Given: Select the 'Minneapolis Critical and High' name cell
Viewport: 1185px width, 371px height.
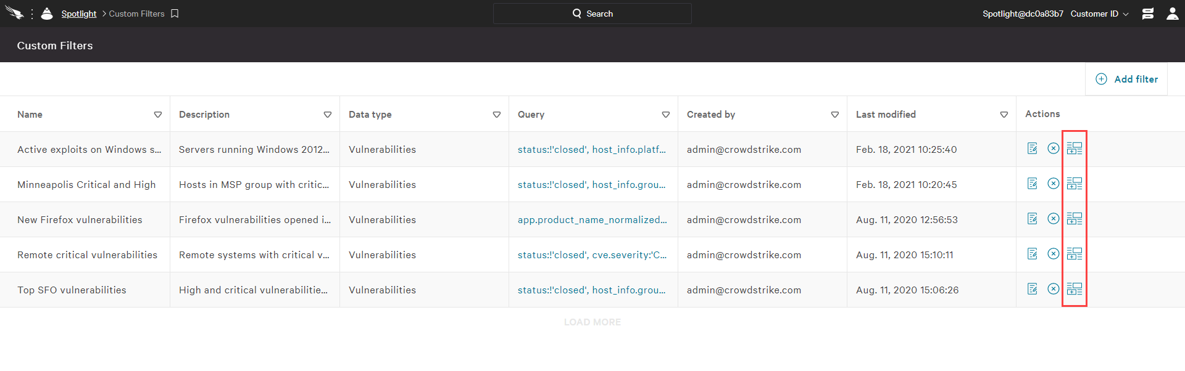Looking at the screenshot, I should pos(86,185).
